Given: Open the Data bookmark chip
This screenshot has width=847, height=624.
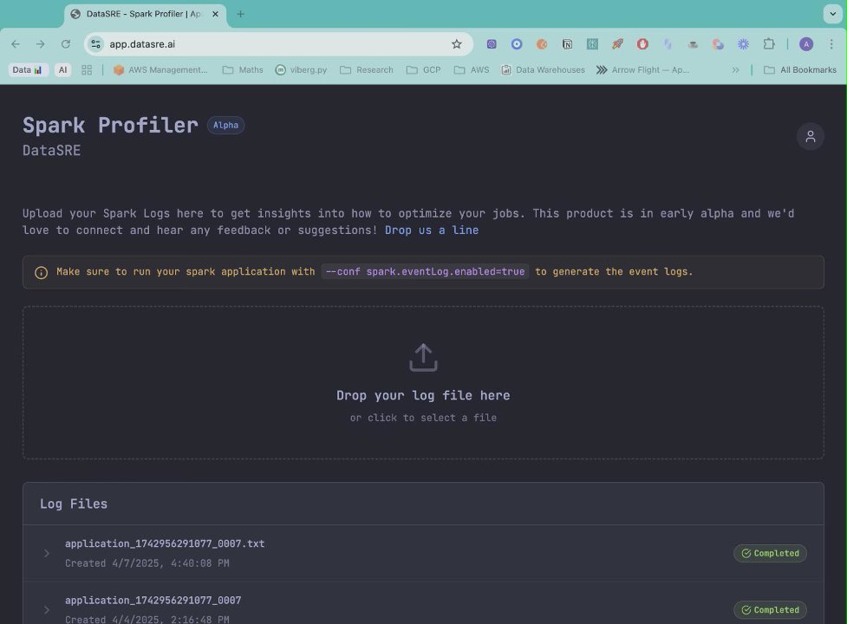Looking at the screenshot, I should [28, 69].
